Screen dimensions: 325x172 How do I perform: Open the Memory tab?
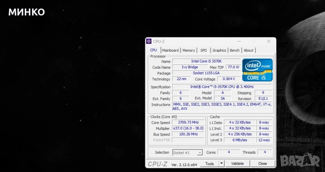188,50
